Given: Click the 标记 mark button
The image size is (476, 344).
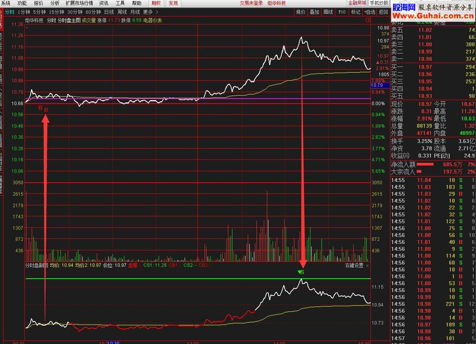Looking at the screenshot, I should (x=356, y=12).
